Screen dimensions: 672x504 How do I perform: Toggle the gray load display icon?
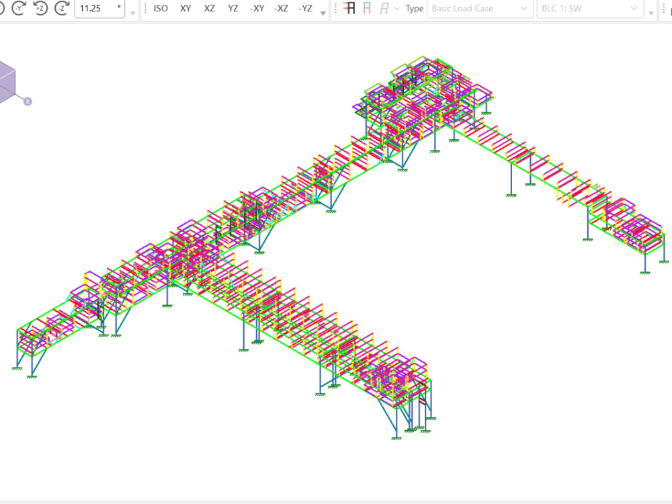coord(384,8)
